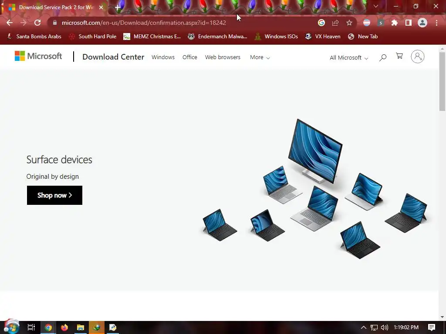Screen dimensions: 446x334
Task: Click the forward navigation arrow
Action: pos(24,23)
